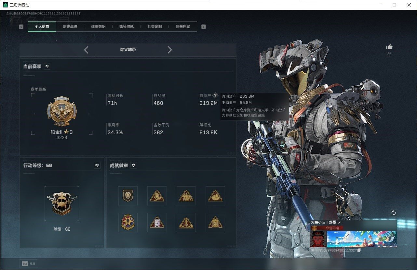Click the 总战局 value 460
This screenshot has height=270, width=417.
click(x=158, y=103)
